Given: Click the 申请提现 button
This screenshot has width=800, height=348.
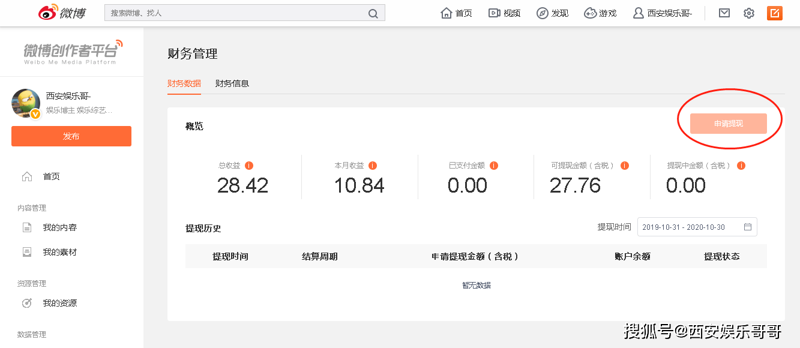Looking at the screenshot, I should pyautogui.click(x=728, y=124).
